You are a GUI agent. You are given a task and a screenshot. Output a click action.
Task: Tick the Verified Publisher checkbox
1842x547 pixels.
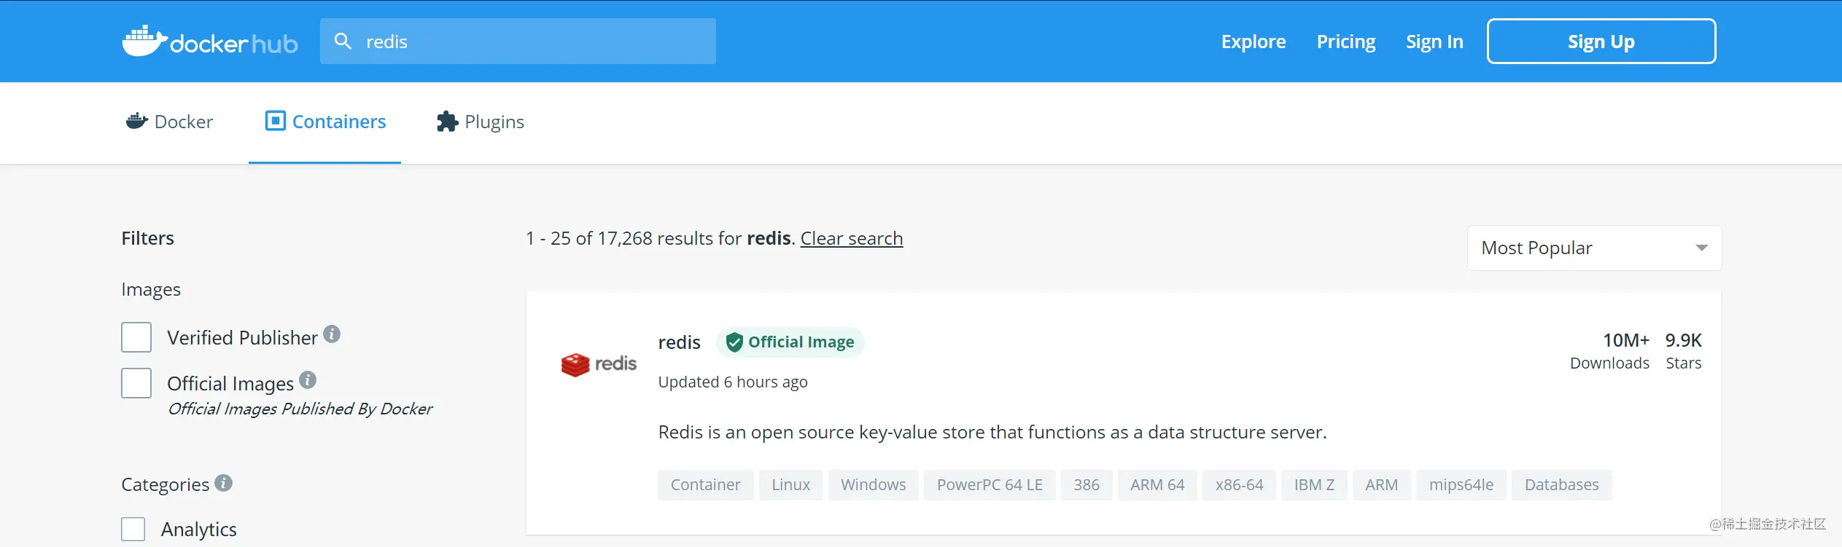click(136, 337)
